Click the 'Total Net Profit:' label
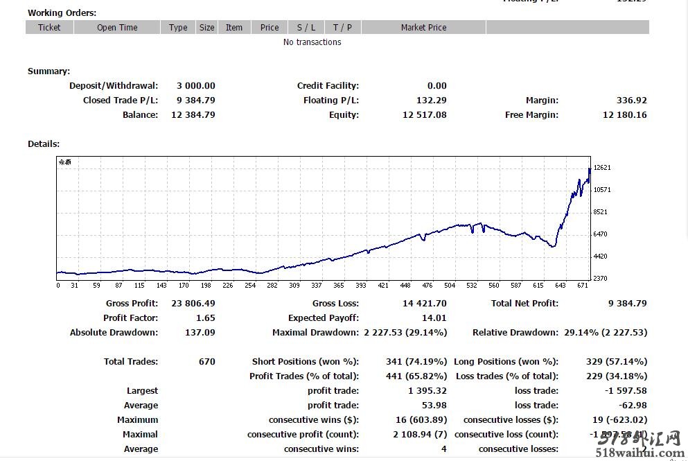Image resolution: width=688 pixels, height=461 pixels. pos(524,304)
